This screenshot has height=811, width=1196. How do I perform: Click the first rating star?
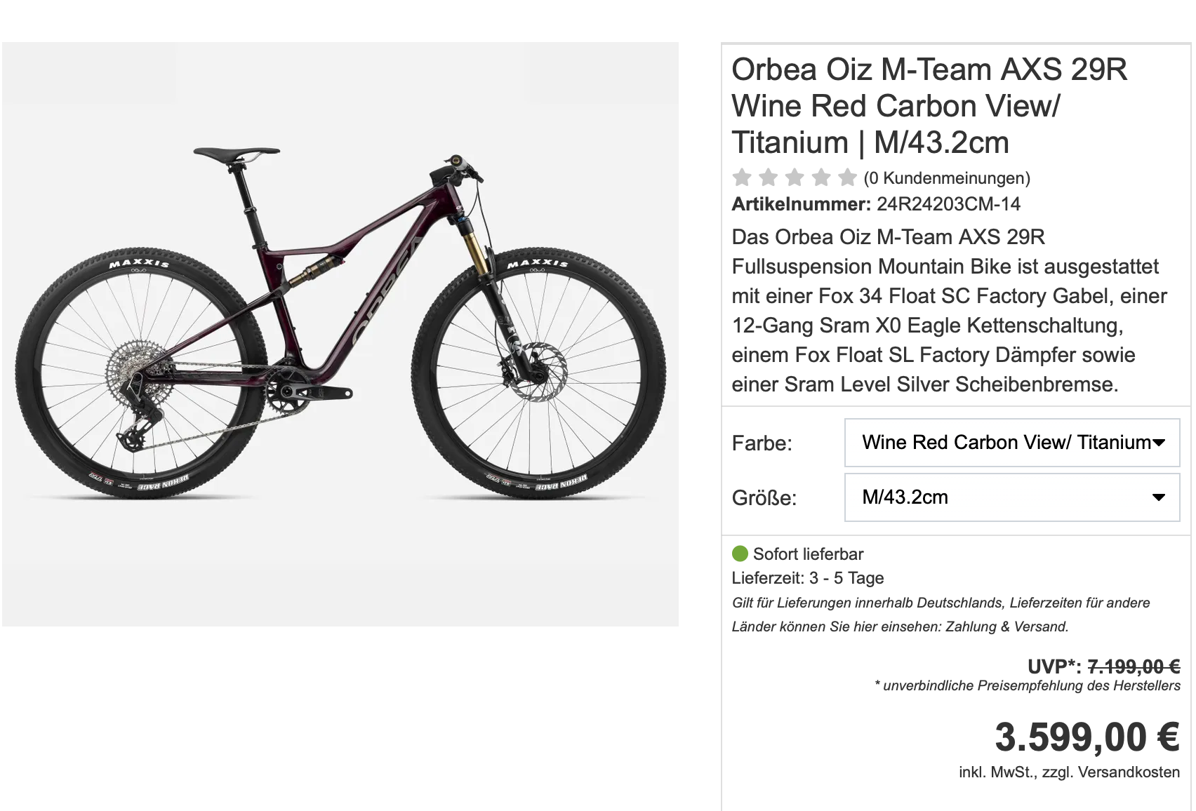tap(742, 177)
